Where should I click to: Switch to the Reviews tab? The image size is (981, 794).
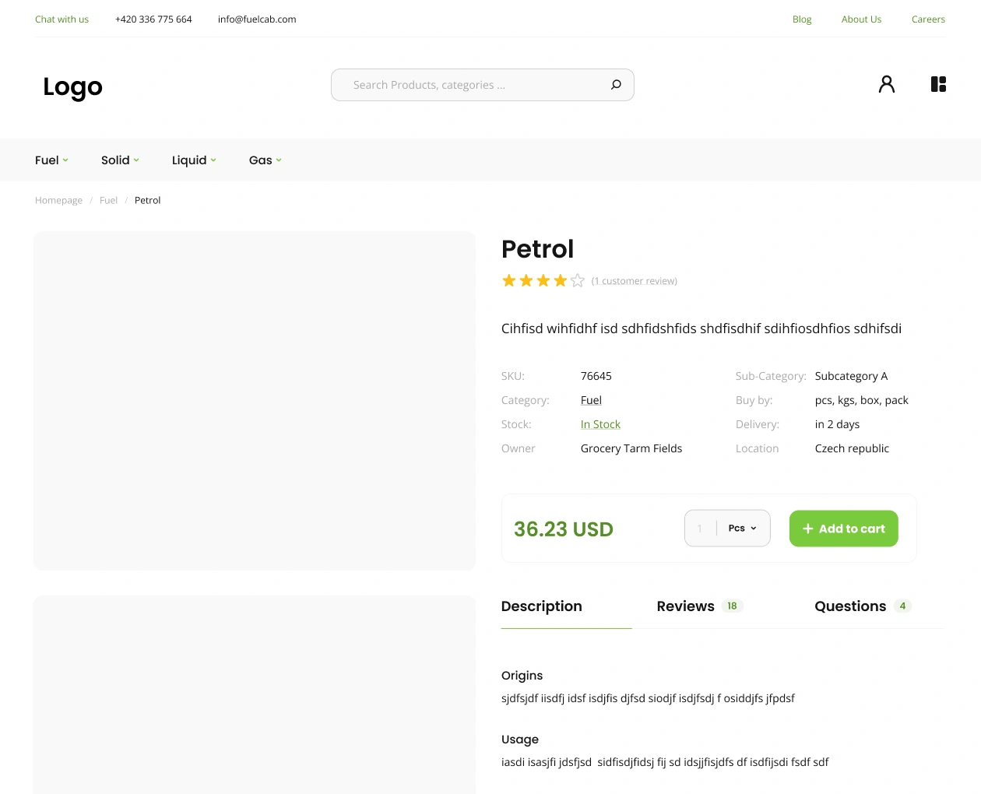coord(685,606)
